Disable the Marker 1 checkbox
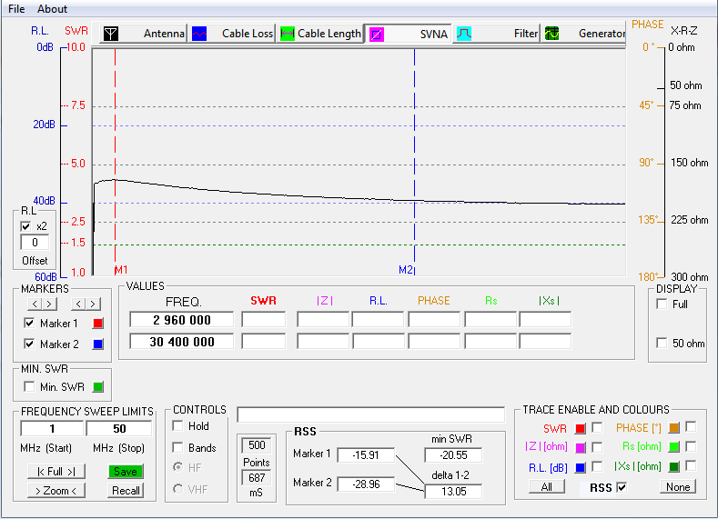The image size is (718, 519). coord(29,323)
